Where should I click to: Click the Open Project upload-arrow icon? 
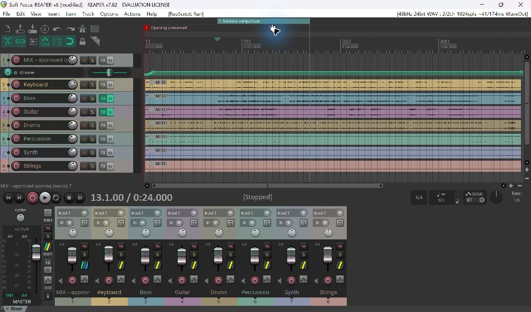pos(20,29)
